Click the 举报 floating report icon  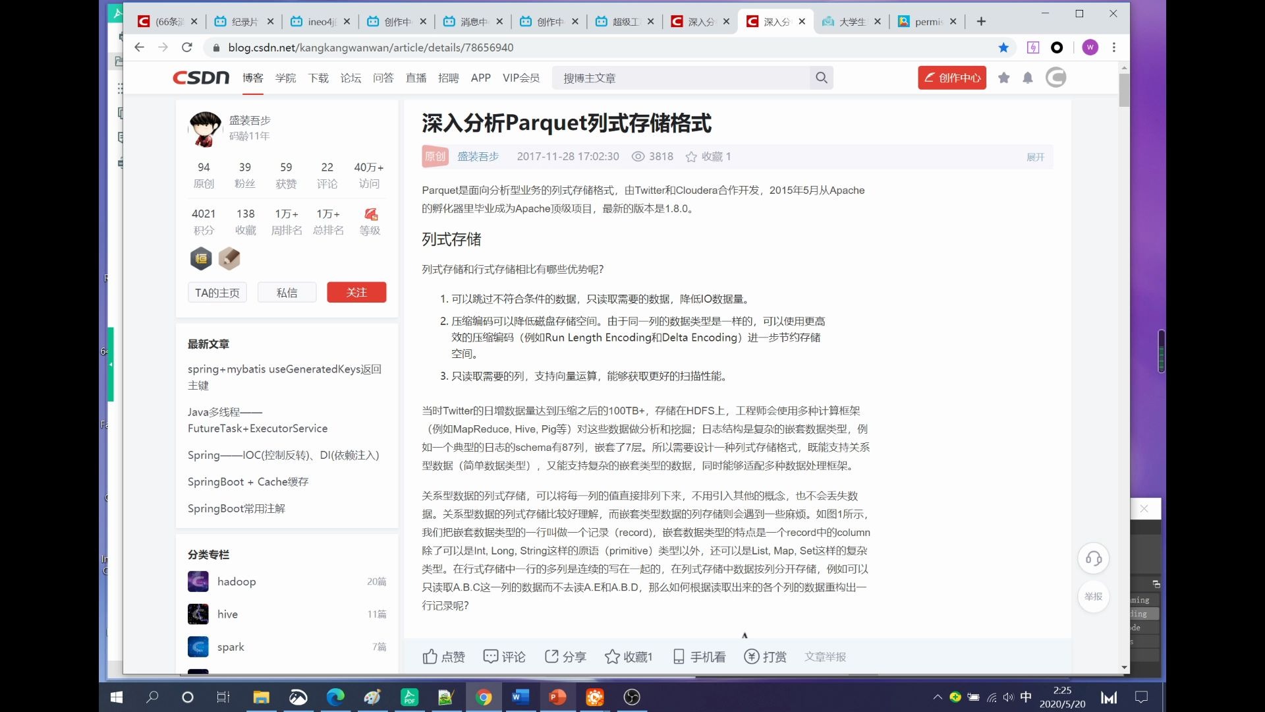point(1093,597)
